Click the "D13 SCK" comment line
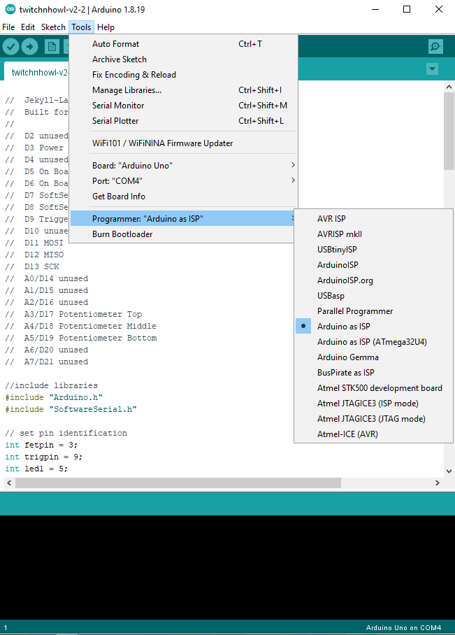Viewport: 455px width, 635px height. [x=32, y=266]
